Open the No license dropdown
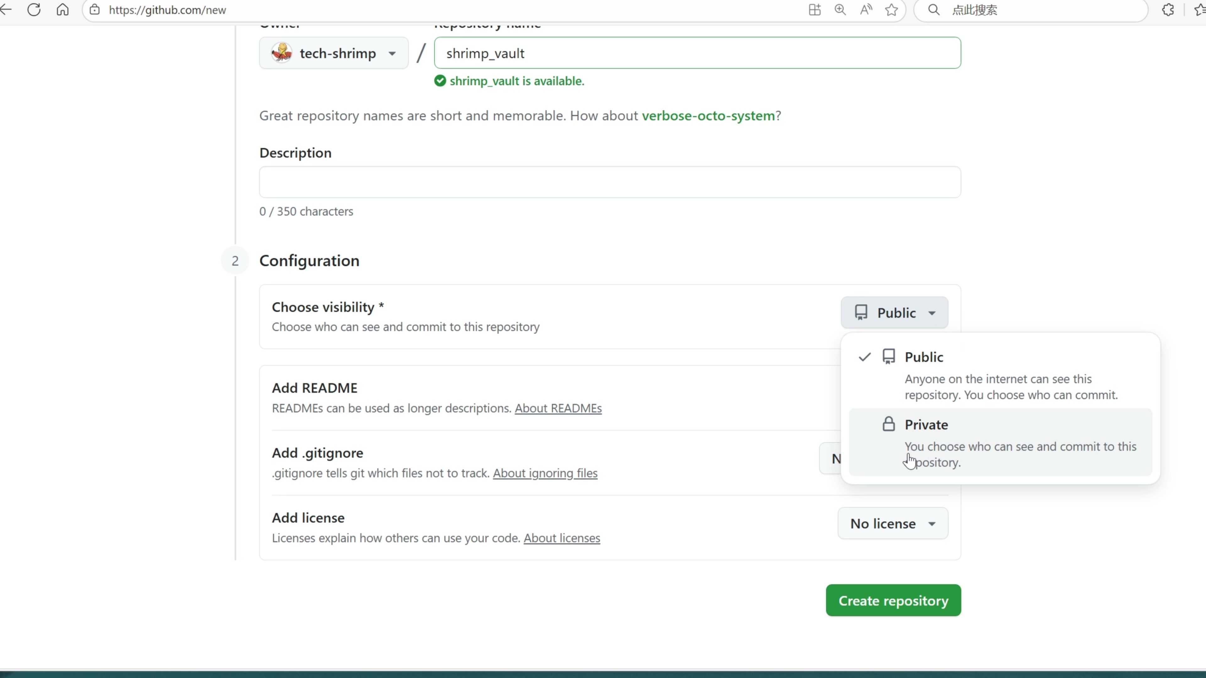1206x678 pixels. 892,523
